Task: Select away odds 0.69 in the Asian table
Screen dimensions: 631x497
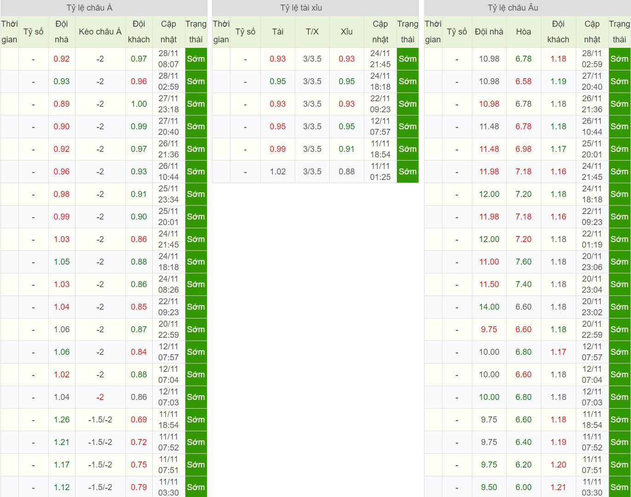Action: 139,420
